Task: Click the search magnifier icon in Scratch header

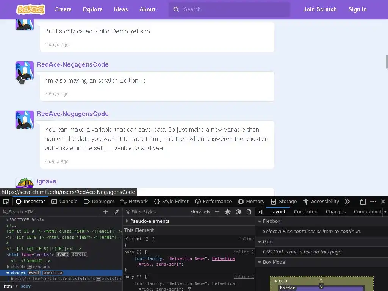Action: (176, 9)
